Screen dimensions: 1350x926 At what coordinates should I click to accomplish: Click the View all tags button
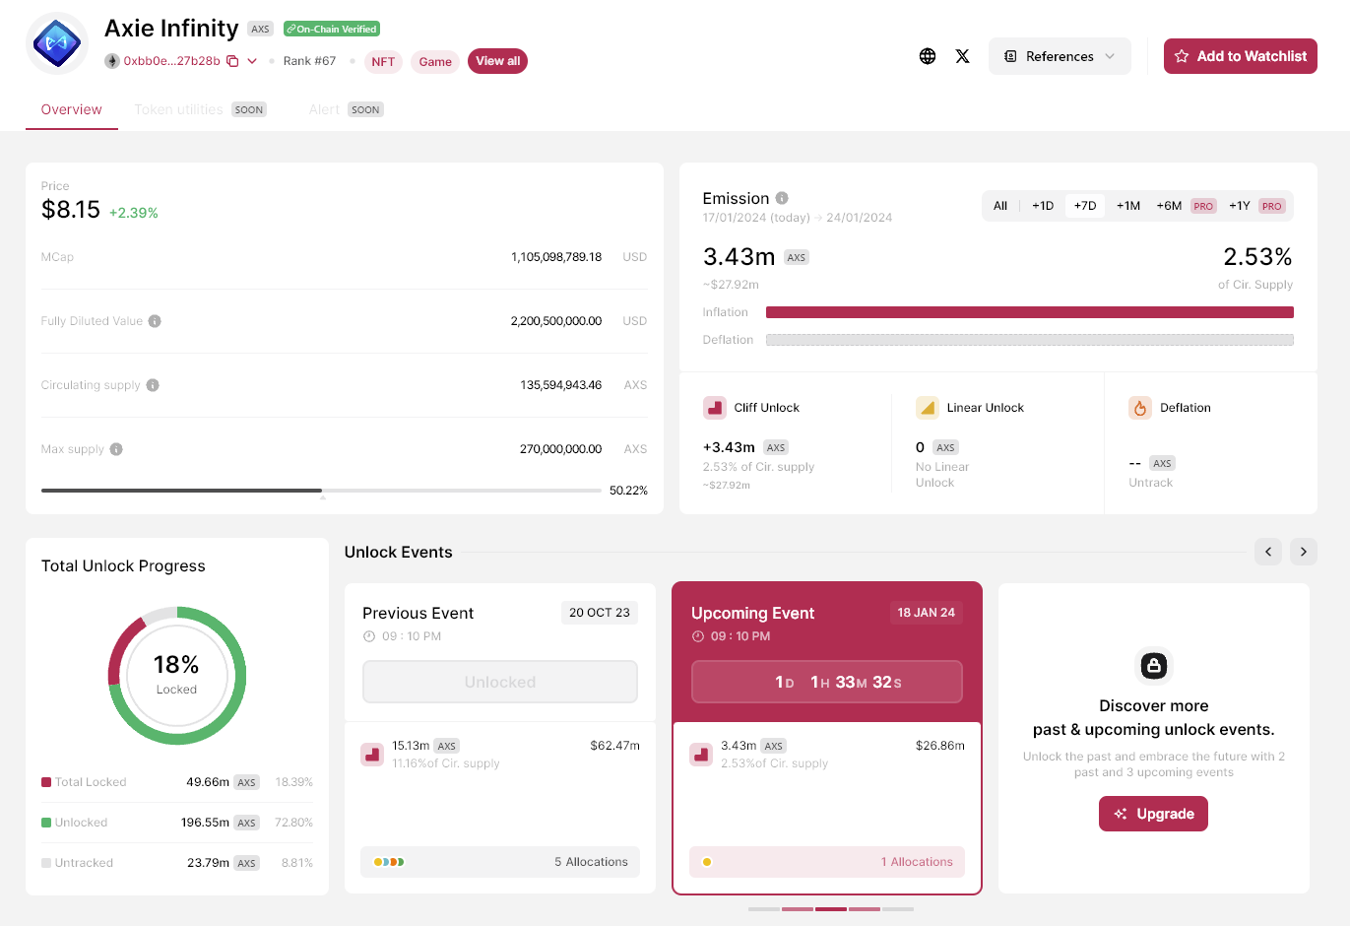pos(497,61)
